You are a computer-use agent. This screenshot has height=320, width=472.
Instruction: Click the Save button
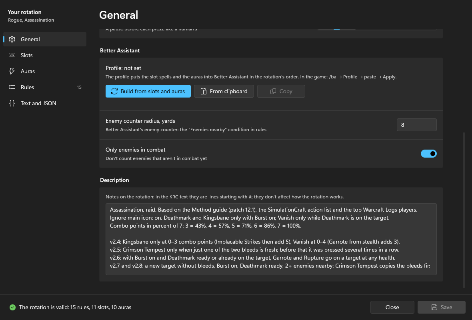tap(442, 307)
